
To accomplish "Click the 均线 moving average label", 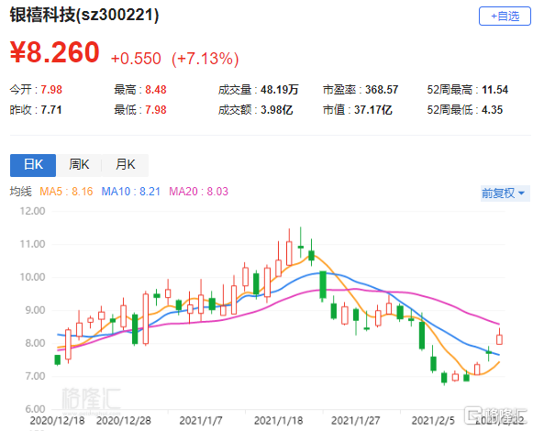I will coord(20,192).
